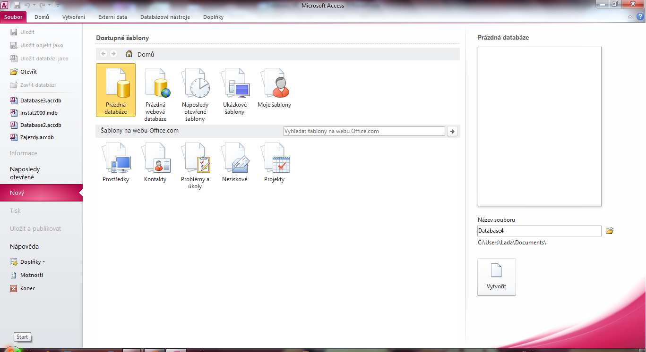Open Naposledy otevřené šablony
The width and height of the screenshot is (646, 352).
(195, 94)
